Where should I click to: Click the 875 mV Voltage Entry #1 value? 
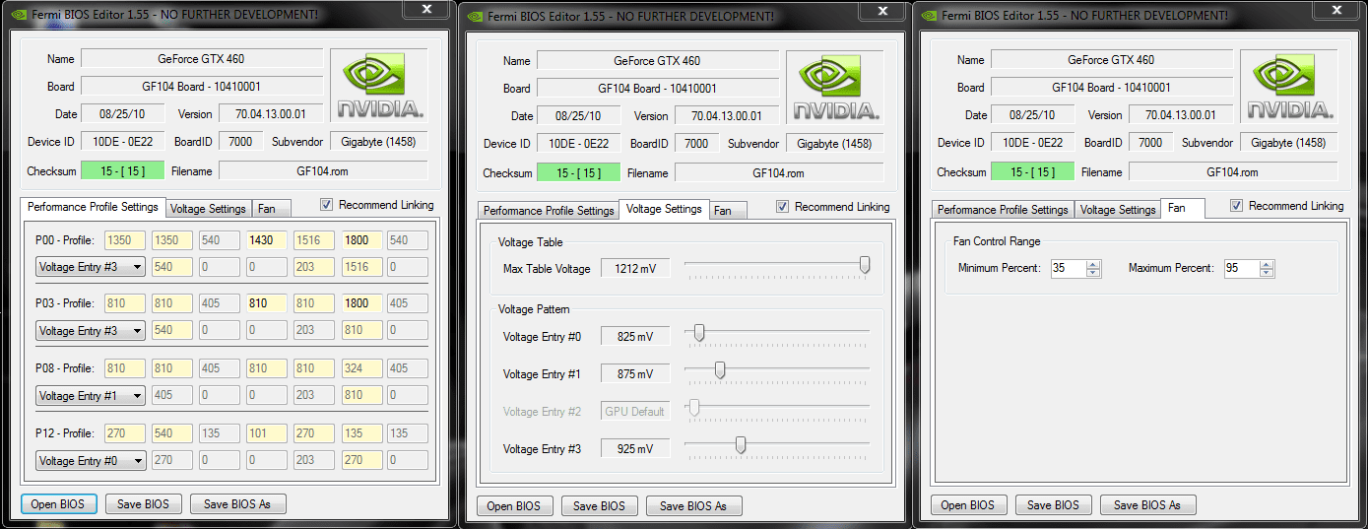click(x=635, y=374)
